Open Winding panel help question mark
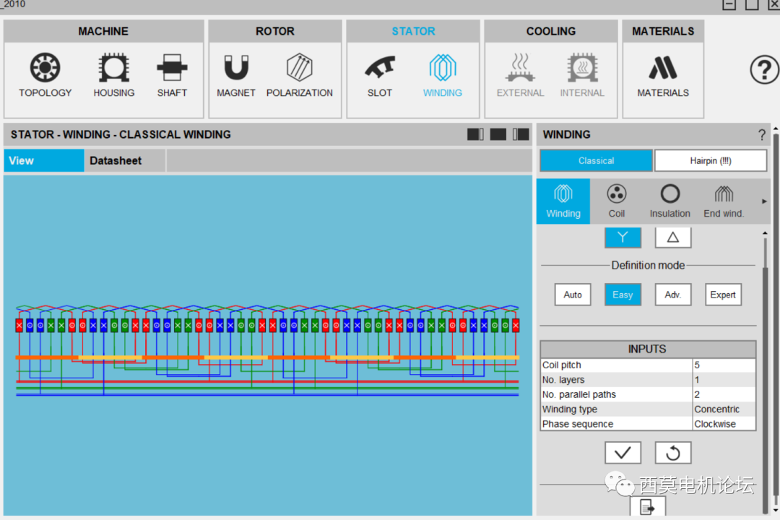Image resolution: width=780 pixels, height=520 pixels. [762, 135]
